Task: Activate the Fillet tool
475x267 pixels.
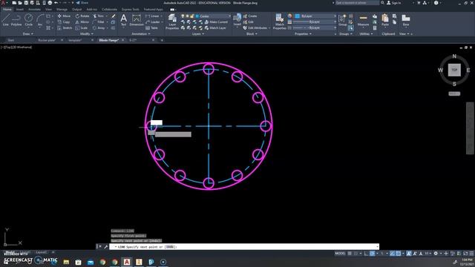Action: 99,22
